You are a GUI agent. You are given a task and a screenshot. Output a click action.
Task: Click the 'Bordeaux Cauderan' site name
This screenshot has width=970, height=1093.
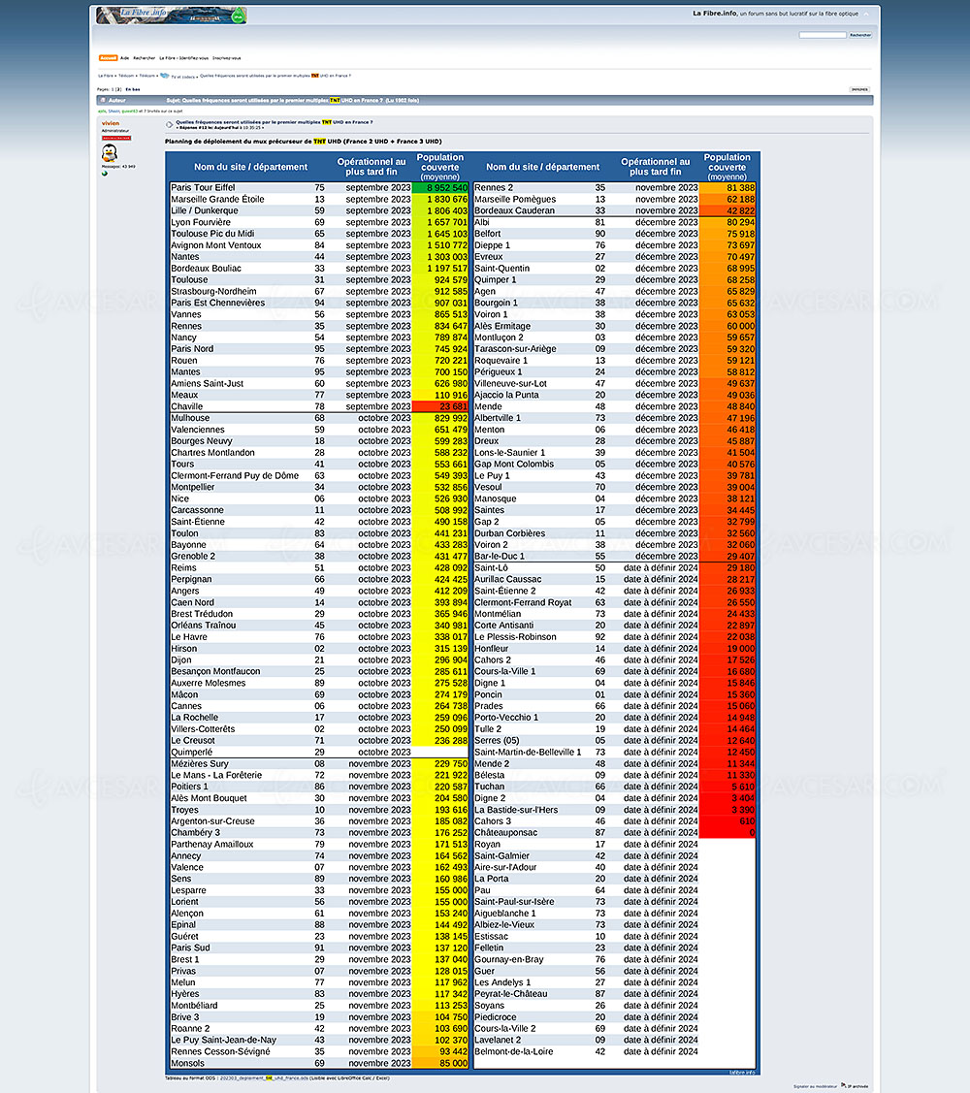(515, 210)
